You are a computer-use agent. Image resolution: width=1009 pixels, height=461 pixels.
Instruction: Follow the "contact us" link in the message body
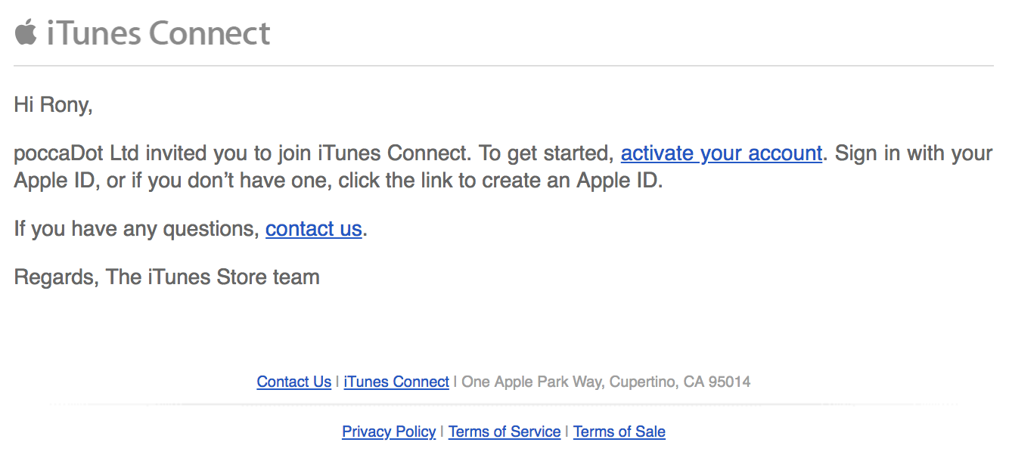pos(314,228)
